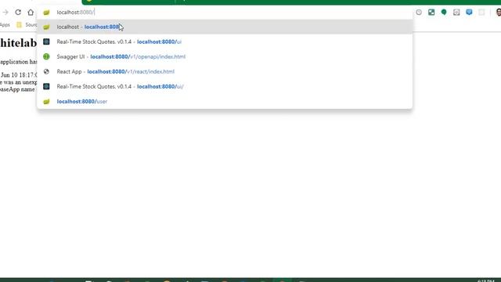Image resolution: width=501 pixels, height=282 pixels.
Task: Open the localhost:8080/user suggestion
Action: [225, 101]
